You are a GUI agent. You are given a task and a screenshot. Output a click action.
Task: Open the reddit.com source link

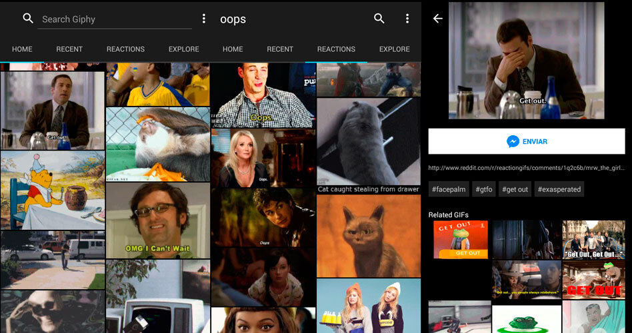(526, 168)
